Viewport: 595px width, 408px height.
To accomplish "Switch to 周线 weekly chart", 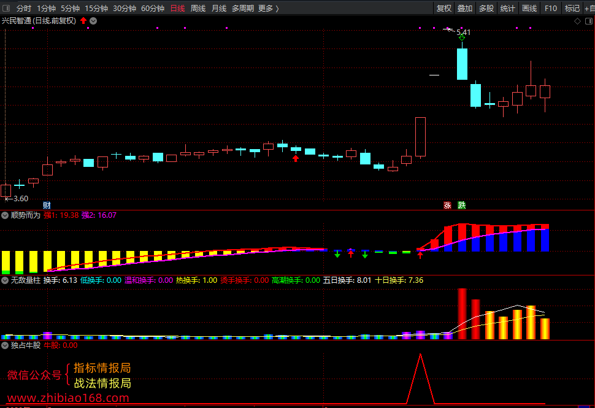I will (x=198, y=9).
